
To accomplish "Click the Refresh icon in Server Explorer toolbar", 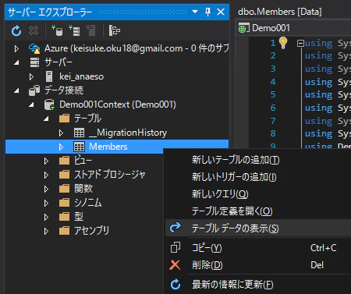I will (x=16, y=30).
